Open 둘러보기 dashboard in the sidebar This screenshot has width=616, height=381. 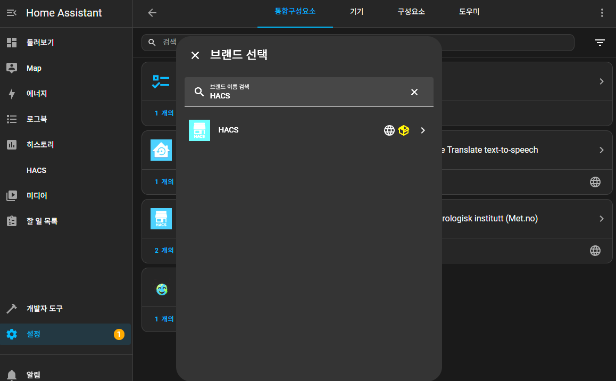pyautogui.click(x=65, y=43)
